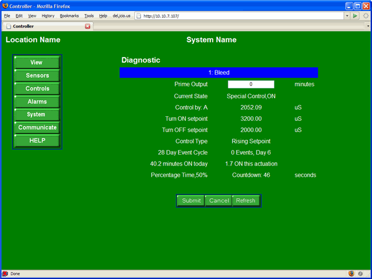Open the Tools menu

(89, 16)
